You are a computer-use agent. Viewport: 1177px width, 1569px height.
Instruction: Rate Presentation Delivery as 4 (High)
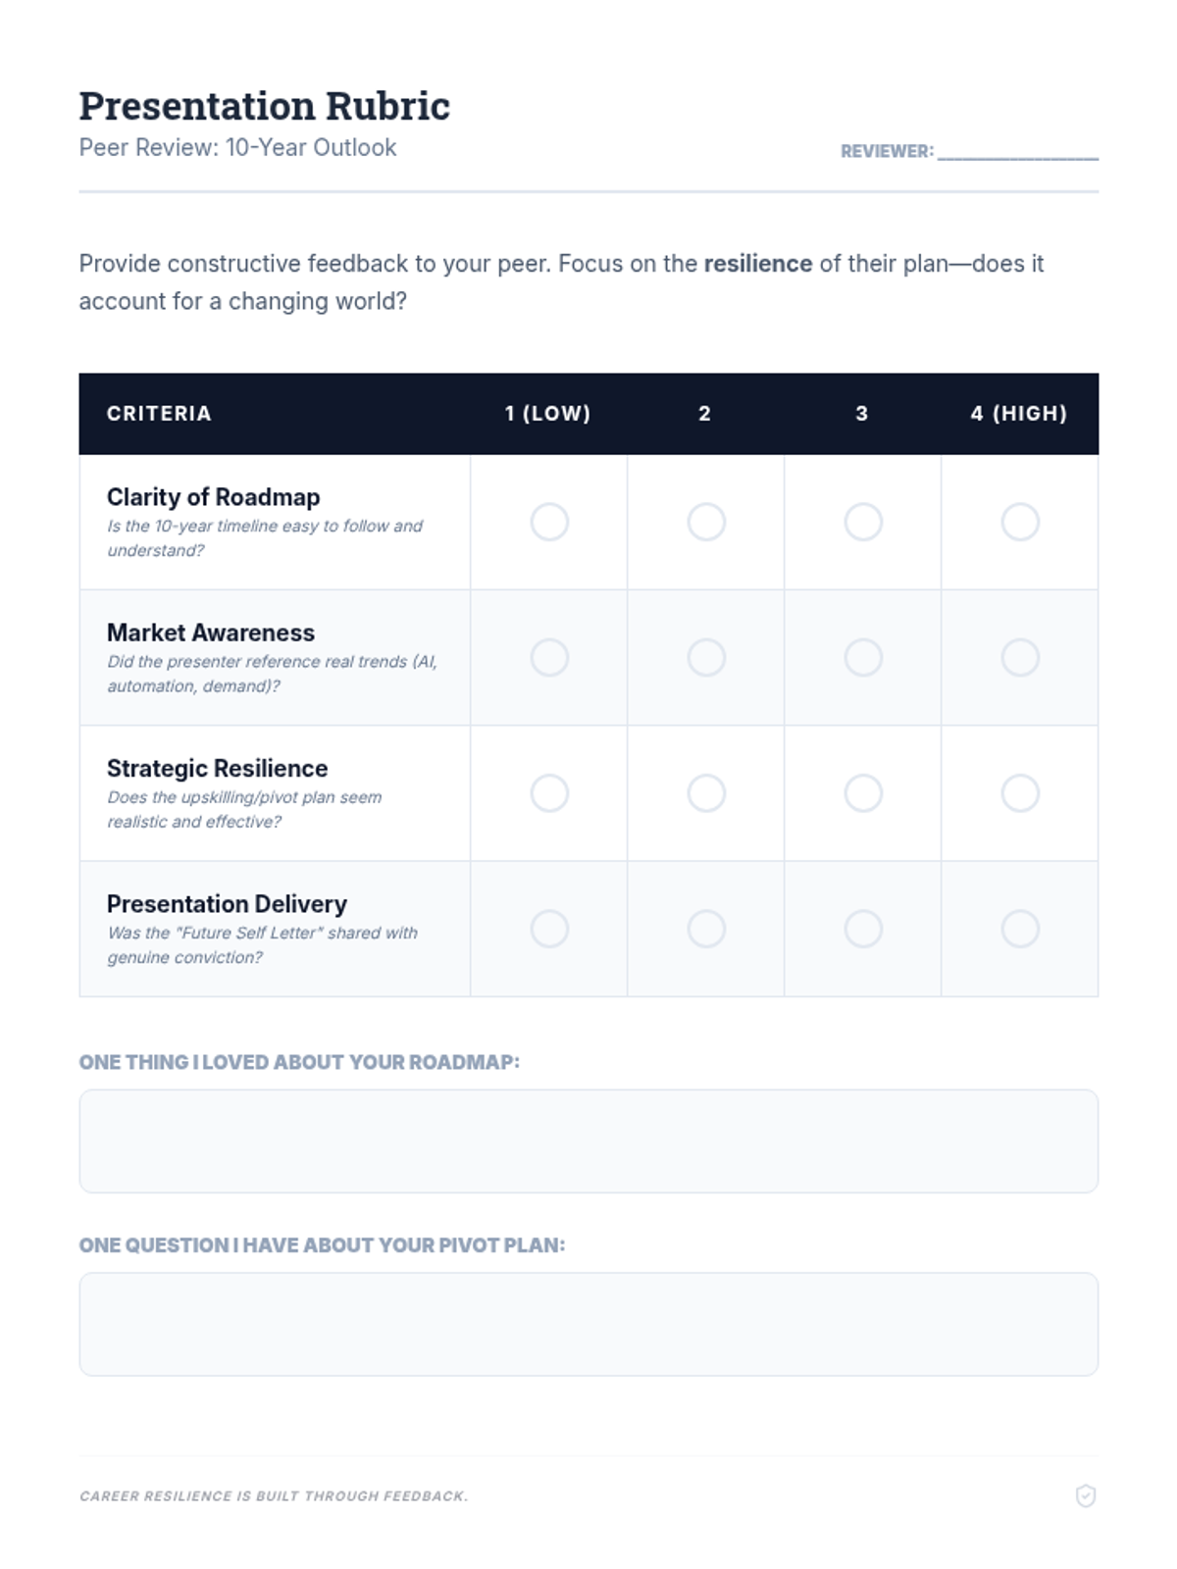coord(1020,929)
